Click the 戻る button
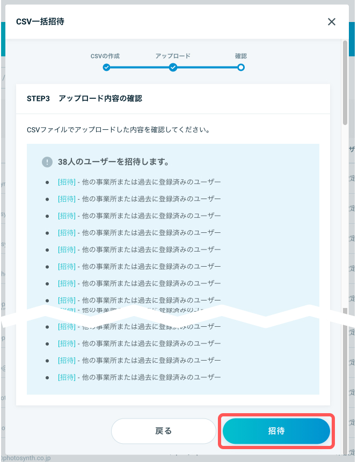 (x=164, y=431)
